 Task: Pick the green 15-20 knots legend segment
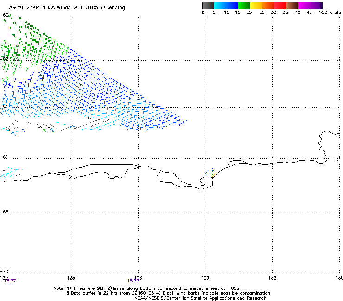[x=244, y=6]
